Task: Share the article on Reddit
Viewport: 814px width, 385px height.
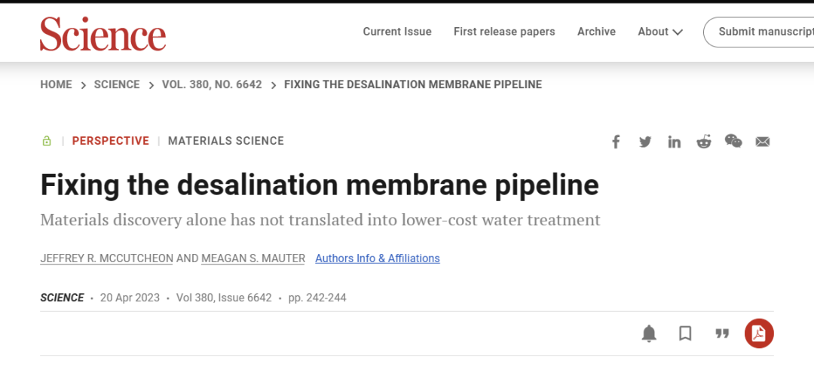Action: 704,142
